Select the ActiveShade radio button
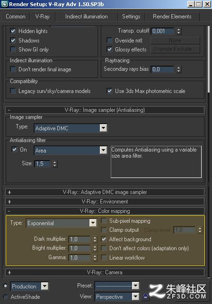Image resolution: width=212 pixels, height=304 pixels. [5, 296]
